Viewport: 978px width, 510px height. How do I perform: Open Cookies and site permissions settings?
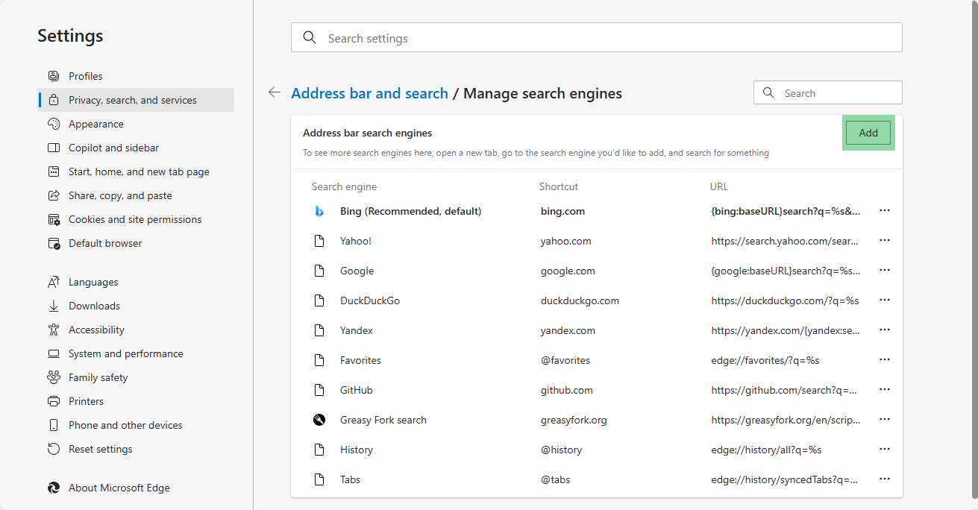pyautogui.click(x=135, y=219)
